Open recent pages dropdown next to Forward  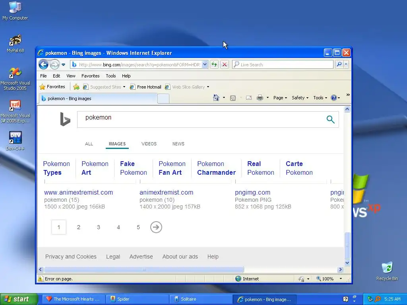(x=63, y=65)
